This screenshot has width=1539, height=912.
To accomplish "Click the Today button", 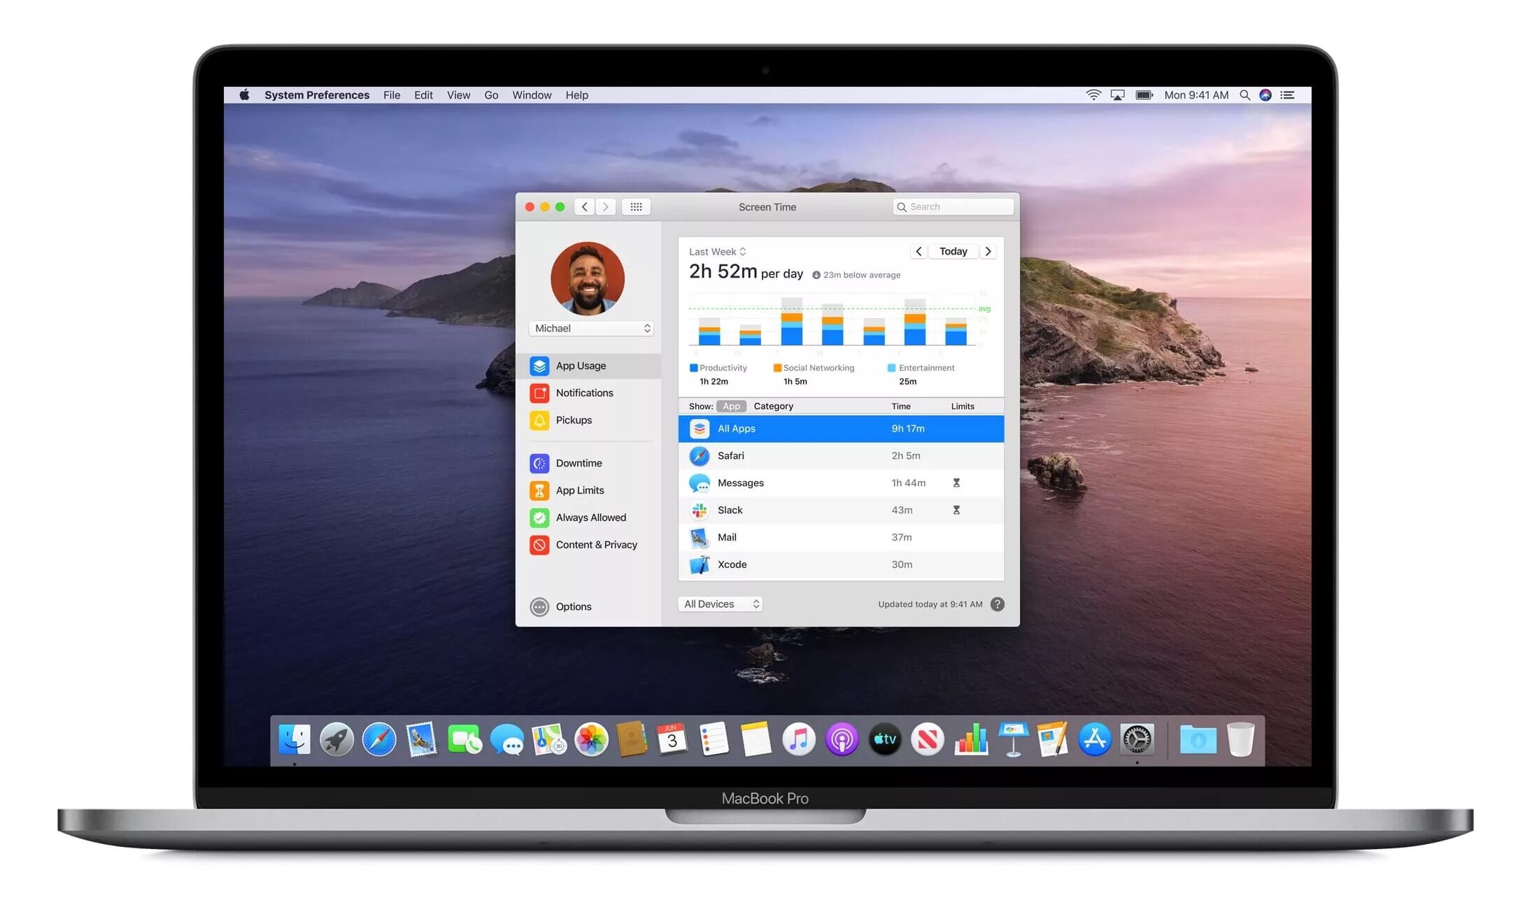I will click(953, 252).
